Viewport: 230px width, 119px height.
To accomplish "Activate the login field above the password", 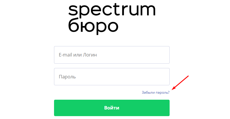I will click(x=112, y=55).
